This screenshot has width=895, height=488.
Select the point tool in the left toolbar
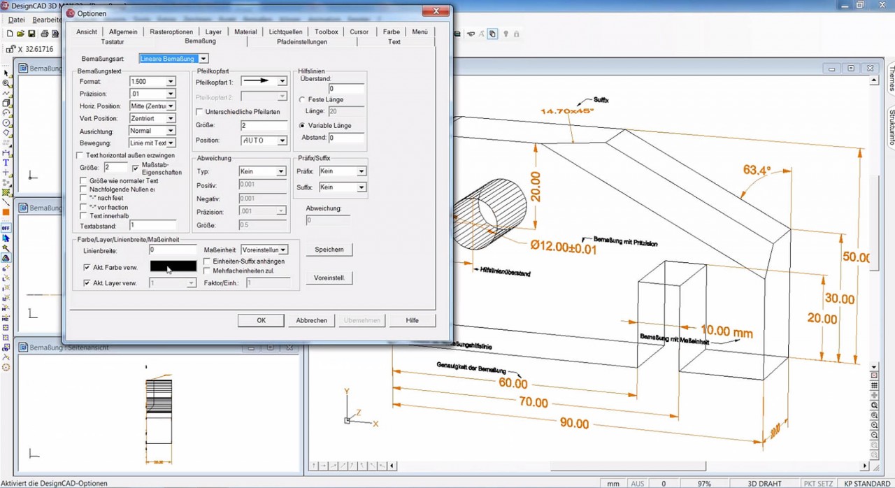[x=5, y=171]
